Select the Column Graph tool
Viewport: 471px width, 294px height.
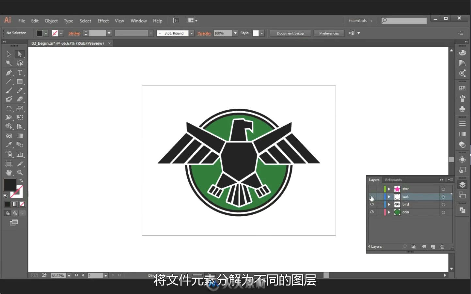point(20,154)
